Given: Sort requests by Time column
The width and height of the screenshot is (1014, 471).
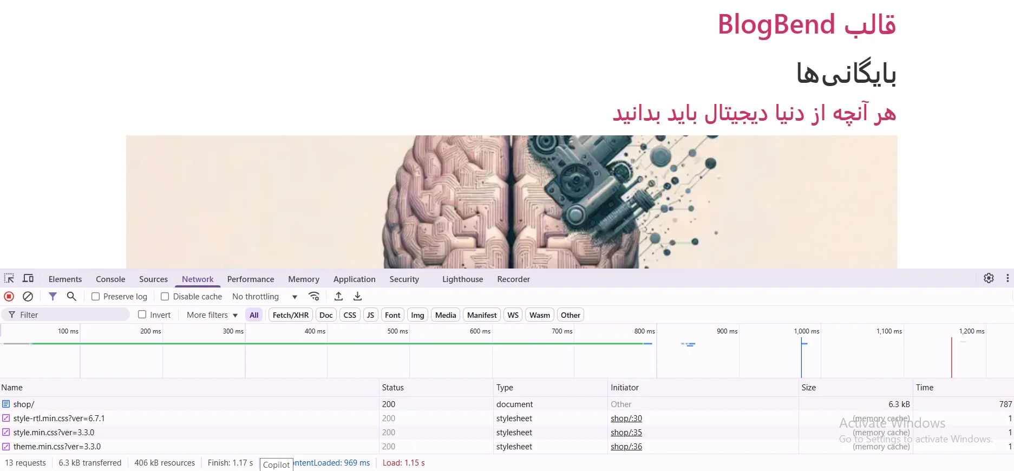Looking at the screenshot, I should [964, 388].
